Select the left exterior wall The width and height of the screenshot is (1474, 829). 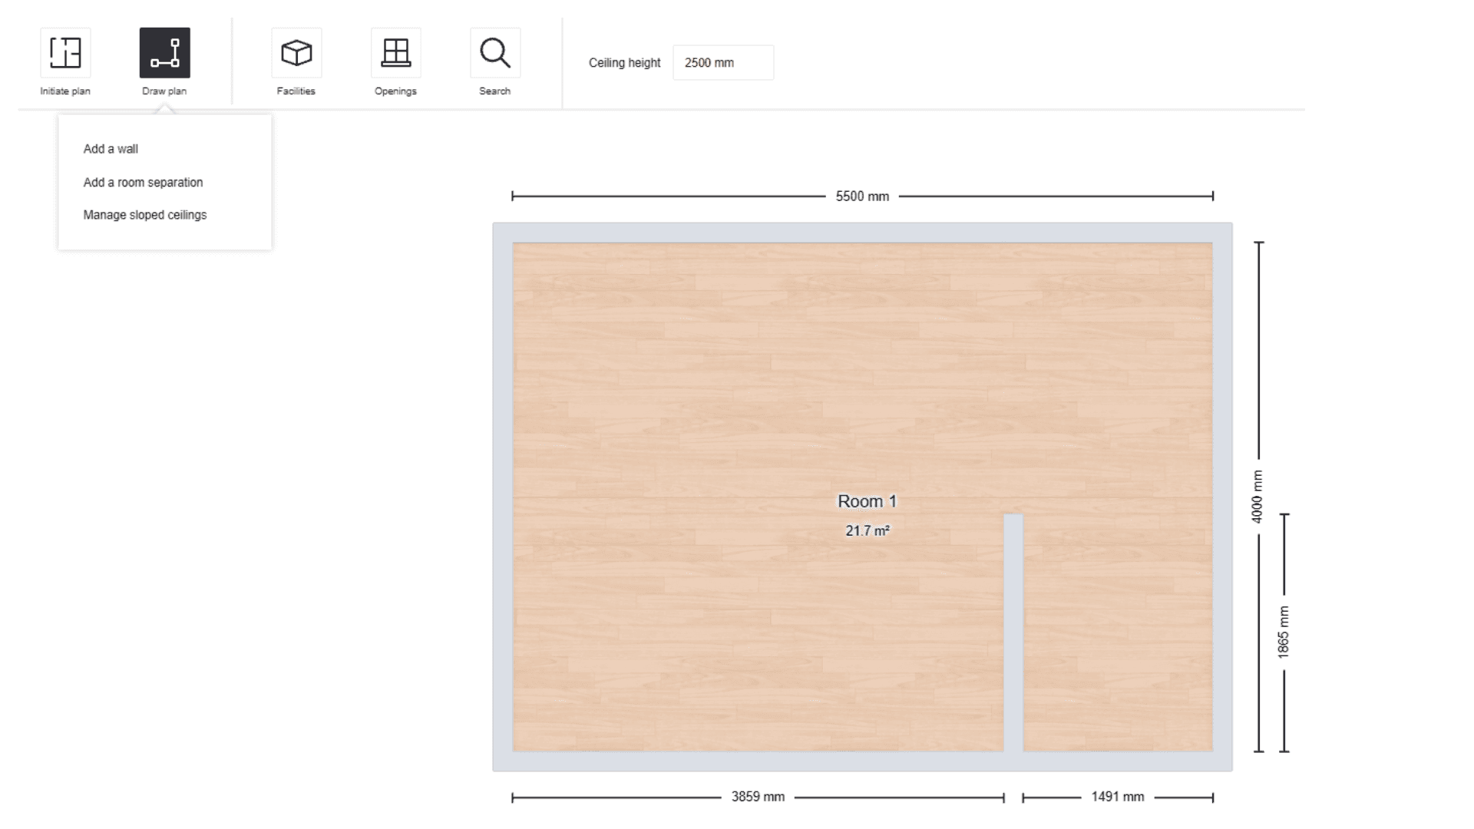tap(503, 497)
